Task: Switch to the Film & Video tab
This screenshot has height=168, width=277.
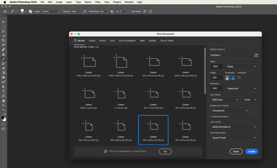Action: click(x=166, y=40)
